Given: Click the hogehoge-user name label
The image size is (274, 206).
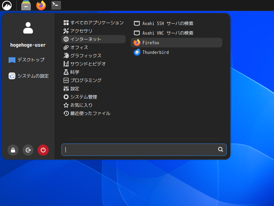Looking at the screenshot, I should [x=28, y=45].
